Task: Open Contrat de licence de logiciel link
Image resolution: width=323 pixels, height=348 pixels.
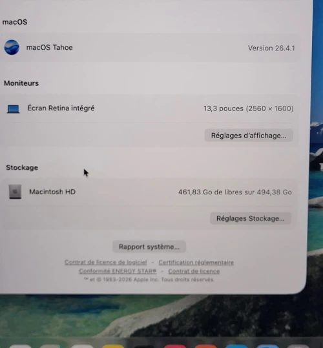Action: click(x=106, y=262)
